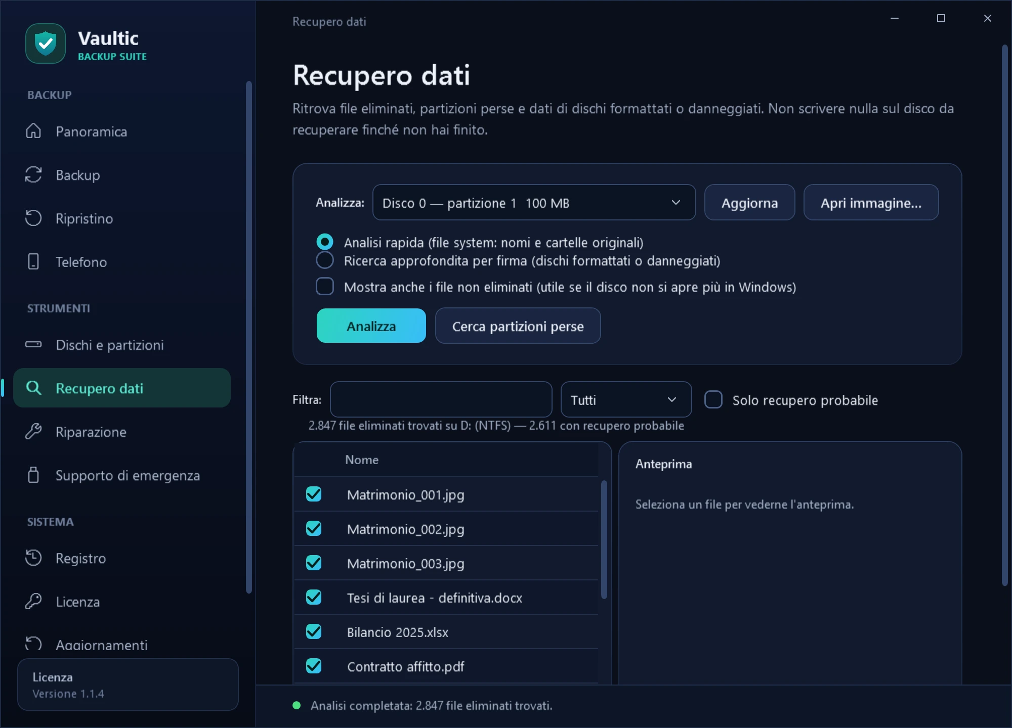Click the Dischi e partizioni drive icon
Viewport: 1012px width, 728px height.
point(33,344)
